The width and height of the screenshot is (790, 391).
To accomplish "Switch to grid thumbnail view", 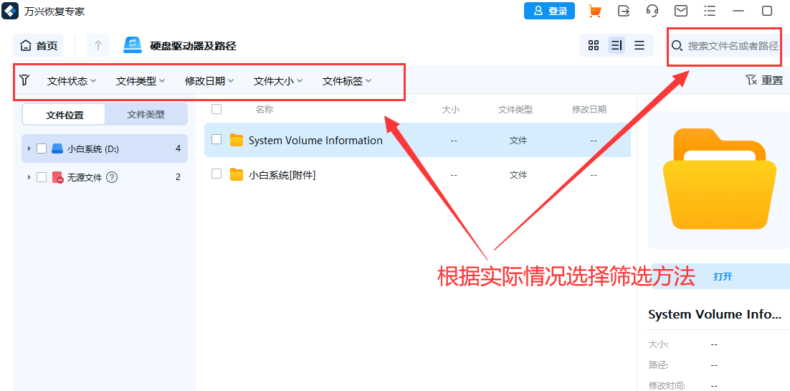I will 594,45.
